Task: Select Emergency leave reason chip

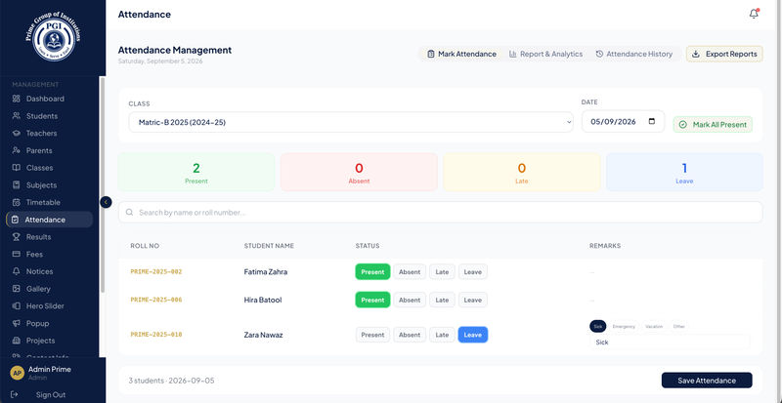Action: point(624,326)
